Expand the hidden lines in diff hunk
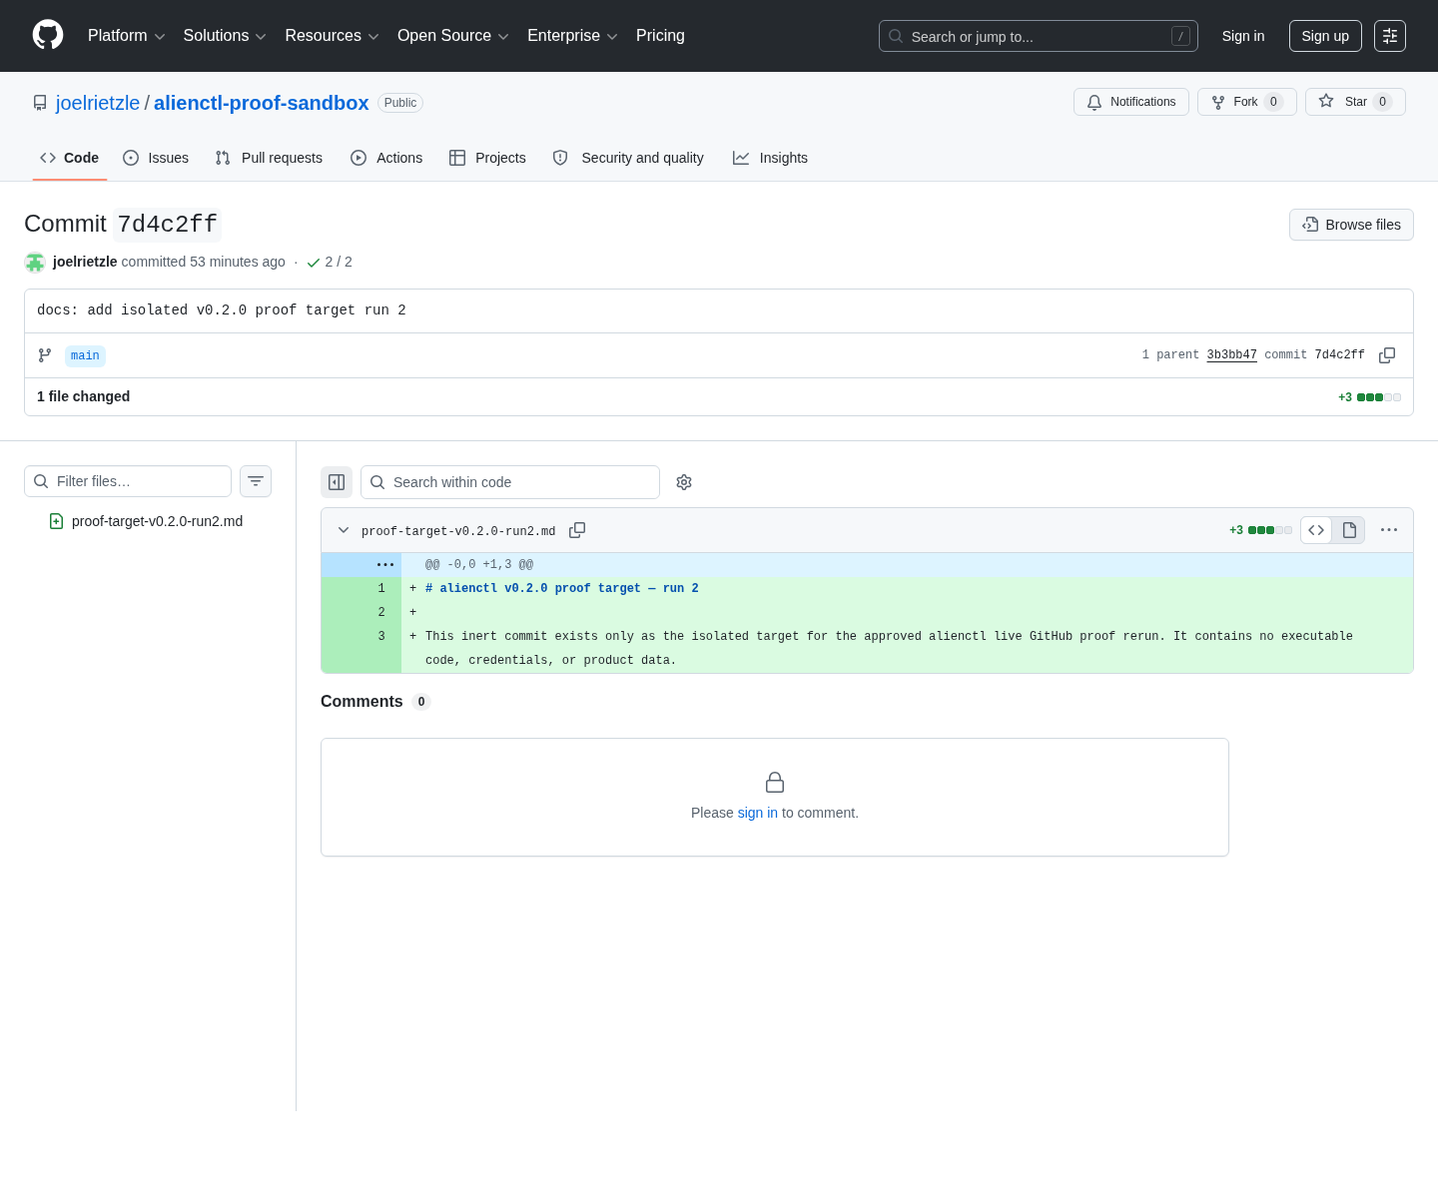Screen dimensions: 1438x1198 pos(385,565)
